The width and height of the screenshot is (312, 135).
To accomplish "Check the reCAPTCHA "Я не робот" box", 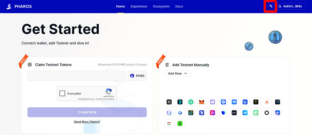I will click(x=62, y=93).
